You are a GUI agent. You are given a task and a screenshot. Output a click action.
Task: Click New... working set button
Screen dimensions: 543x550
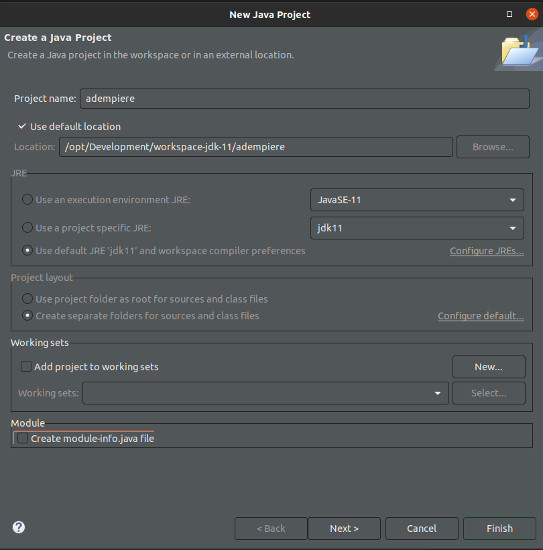[x=489, y=367]
